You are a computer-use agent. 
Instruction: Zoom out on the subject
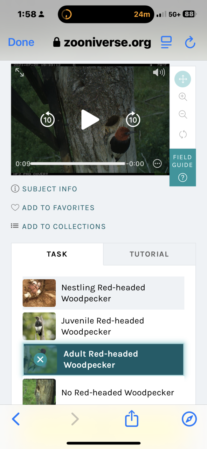(183, 114)
